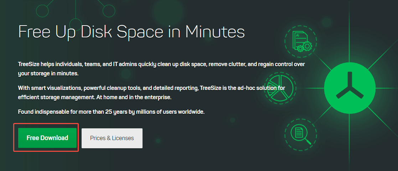This screenshot has width=398, height=171.
Task: Click the Free Up Disk Space headline
Action: 131,32
